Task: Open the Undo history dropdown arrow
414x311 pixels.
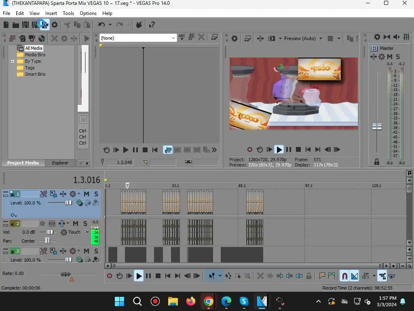Action: click(110, 25)
